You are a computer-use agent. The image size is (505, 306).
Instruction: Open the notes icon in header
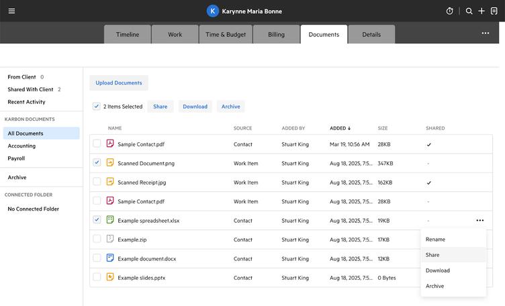coord(494,11)
